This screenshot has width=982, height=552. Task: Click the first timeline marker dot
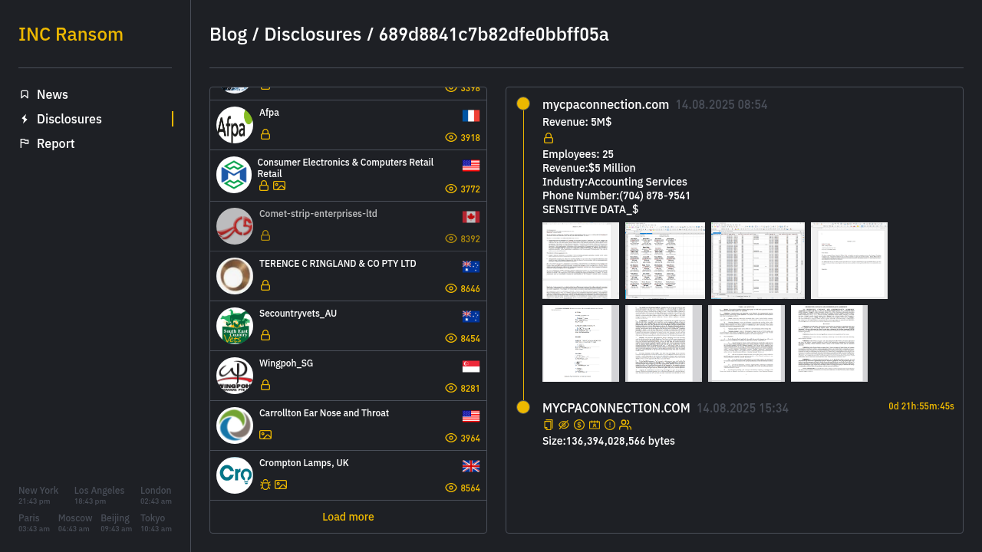coord(523,103)
